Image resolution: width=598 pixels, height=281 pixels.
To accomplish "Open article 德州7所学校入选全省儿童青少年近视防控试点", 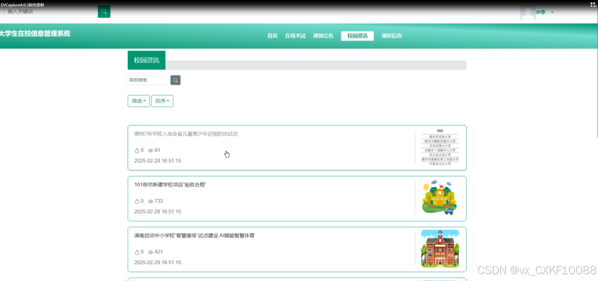I will point(186,134).
